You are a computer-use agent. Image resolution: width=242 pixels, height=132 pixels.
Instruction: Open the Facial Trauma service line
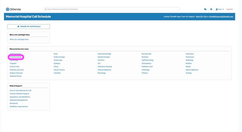59,70
